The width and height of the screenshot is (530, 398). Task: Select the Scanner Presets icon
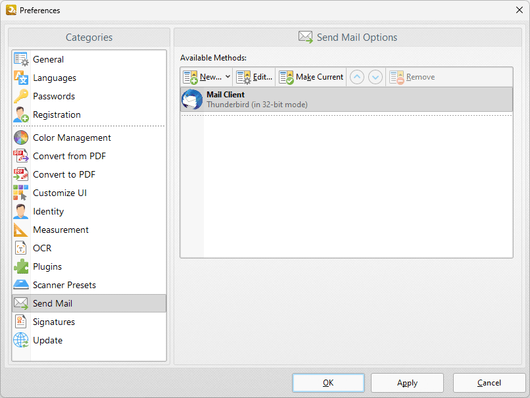coord(21,285)
